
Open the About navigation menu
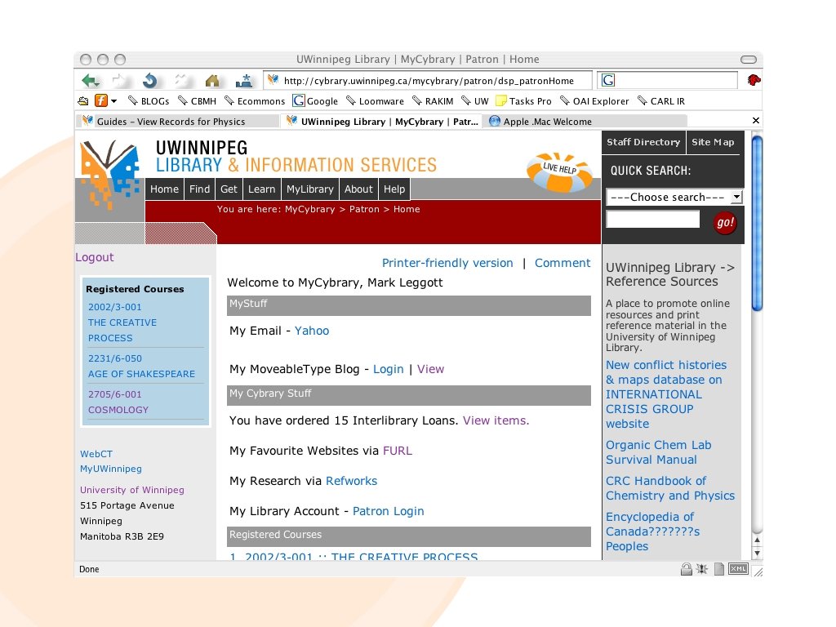(x=358, y=189)
